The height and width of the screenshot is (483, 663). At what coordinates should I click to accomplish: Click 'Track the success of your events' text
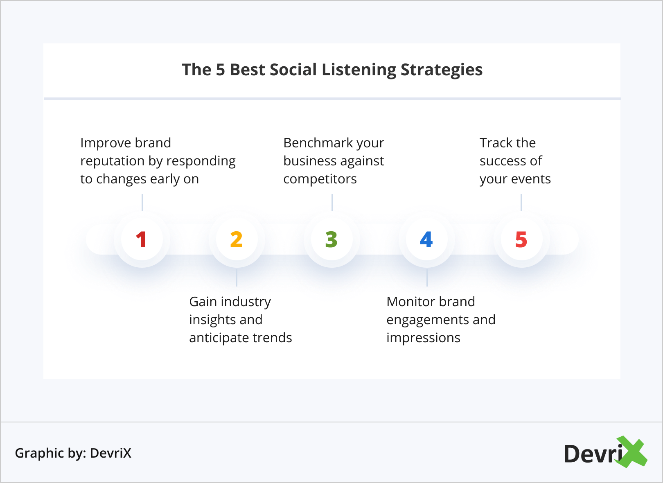(x=515, y=161)
